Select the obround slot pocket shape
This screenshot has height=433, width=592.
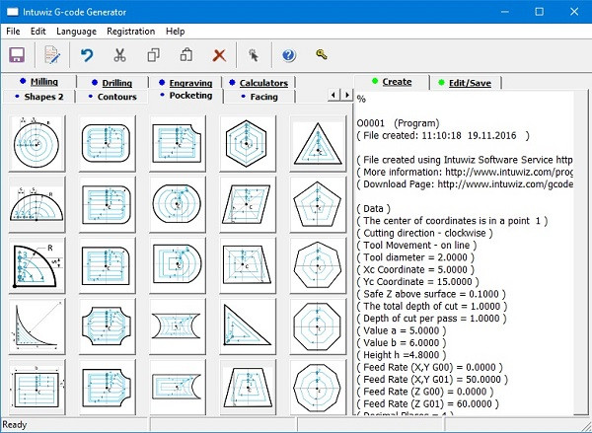pyautogui.click(x=177, y=204)
